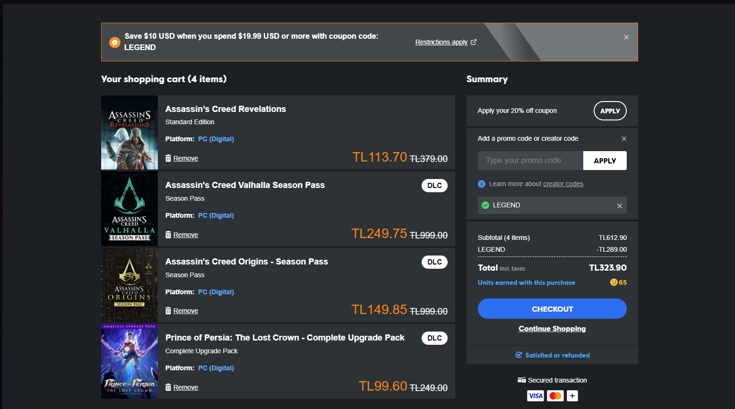Click PC (Digital) platform for Prince of Persia
The width and height of the screenshot is (735, 409).
click(x=216, y=368)
